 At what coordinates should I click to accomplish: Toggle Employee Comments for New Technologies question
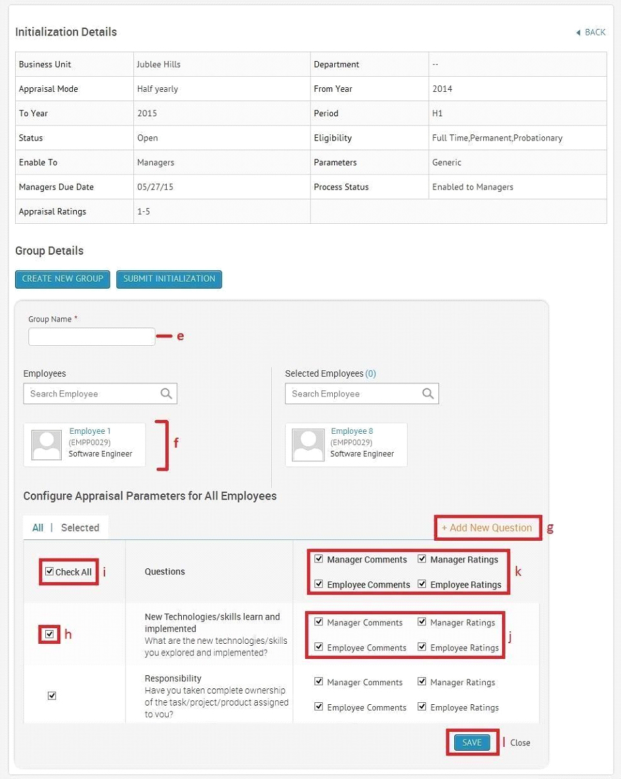319,647
